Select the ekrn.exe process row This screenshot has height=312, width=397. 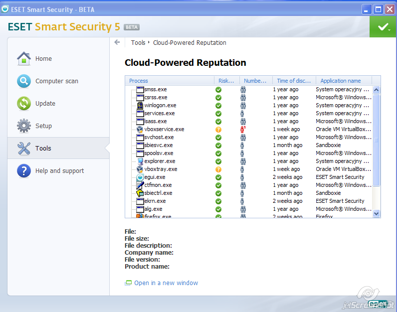tap(249, 201)
